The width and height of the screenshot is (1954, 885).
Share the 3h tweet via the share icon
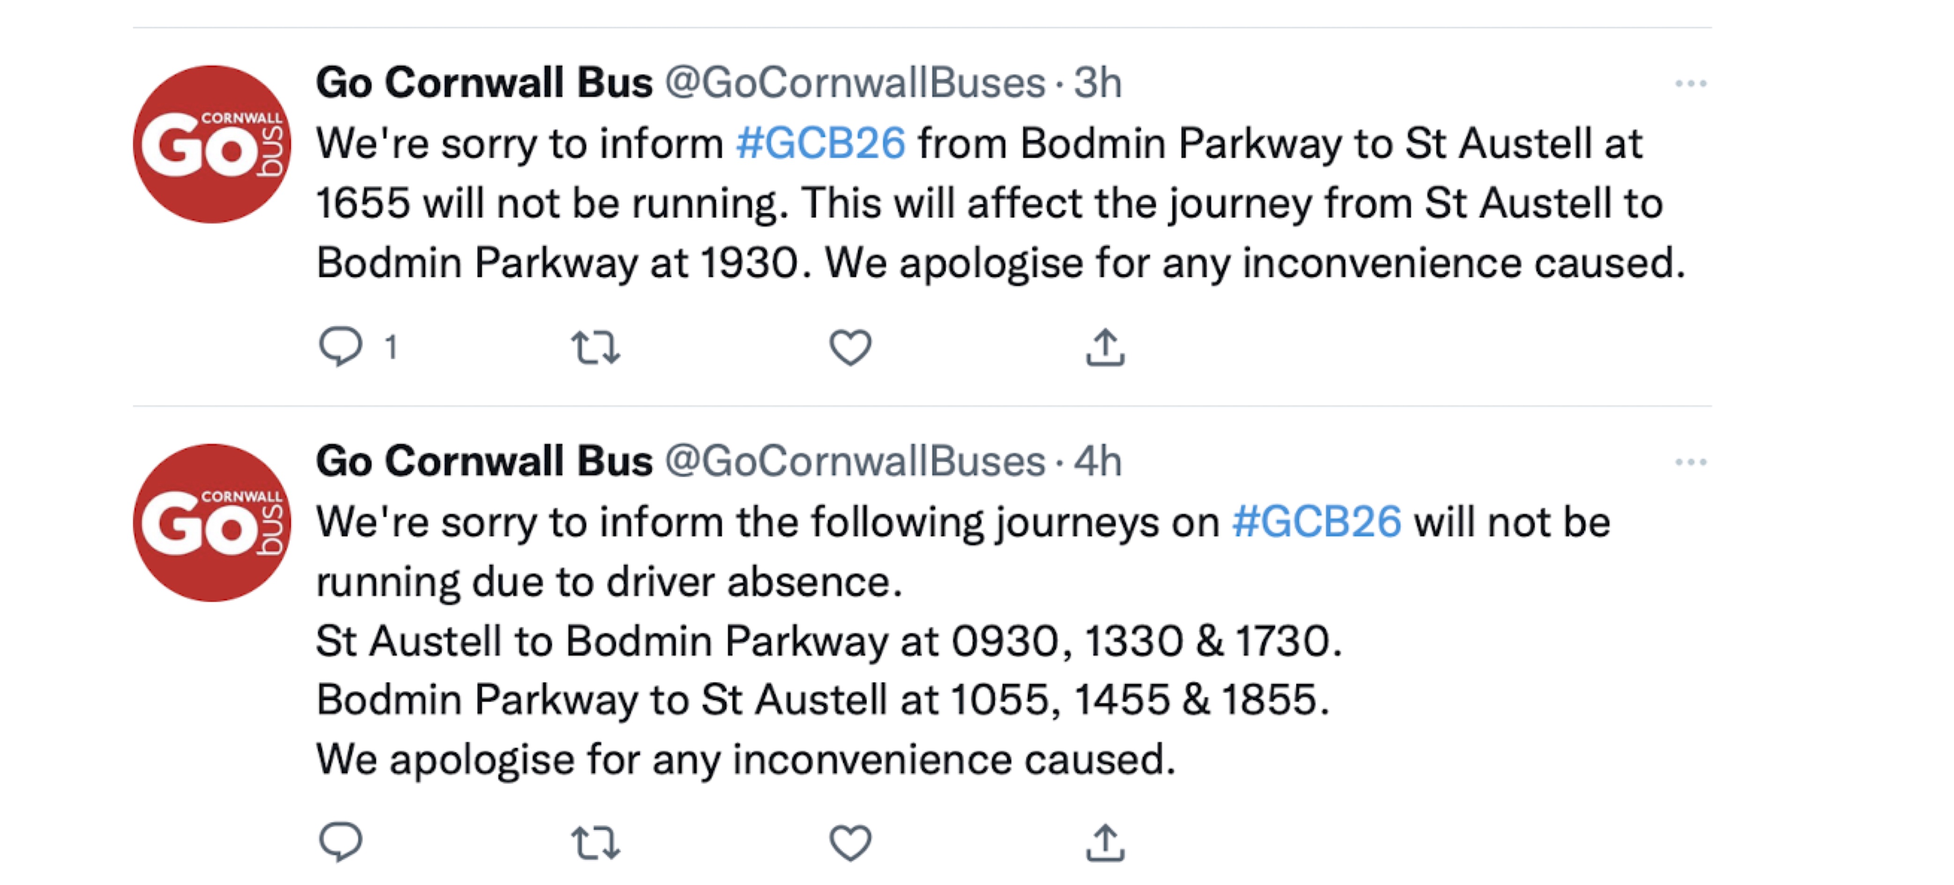click(1106, 347)
